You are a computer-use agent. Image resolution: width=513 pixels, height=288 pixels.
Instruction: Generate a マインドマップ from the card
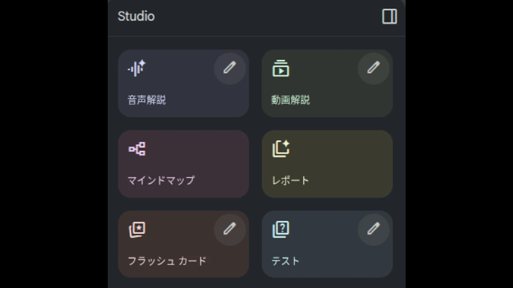tap(183, 164)
